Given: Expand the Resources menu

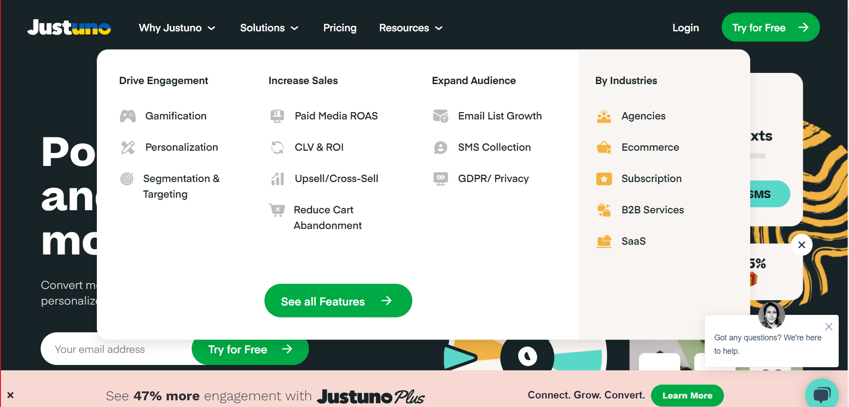Looking at the screenshot, I should [410, 28].
